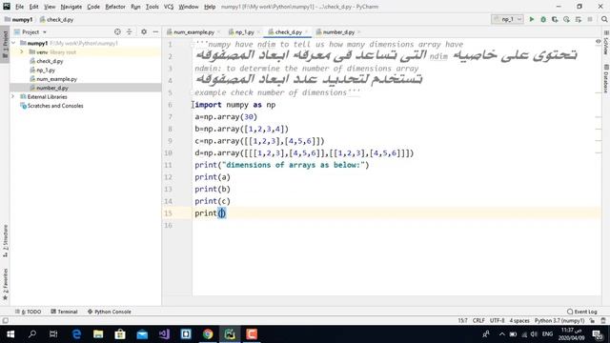Open CRLF line separator selector
This screenshot has height=343, width=610.
[478, 321]
